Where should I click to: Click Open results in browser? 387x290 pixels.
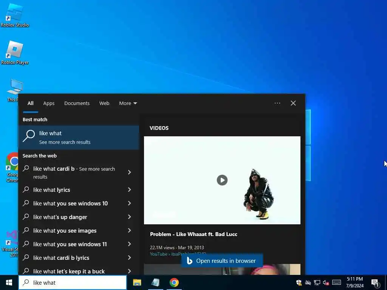pyautogui.click(x=222, y=261)
